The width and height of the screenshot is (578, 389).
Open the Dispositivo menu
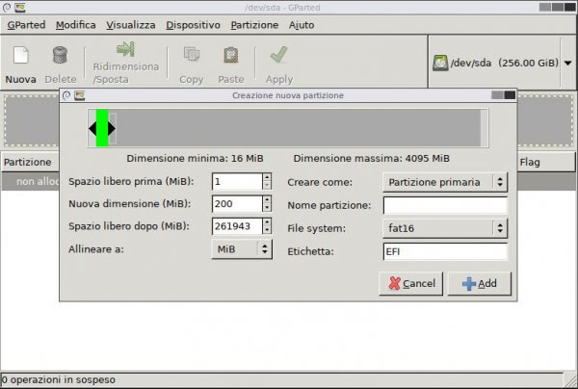tap(194, 25)
